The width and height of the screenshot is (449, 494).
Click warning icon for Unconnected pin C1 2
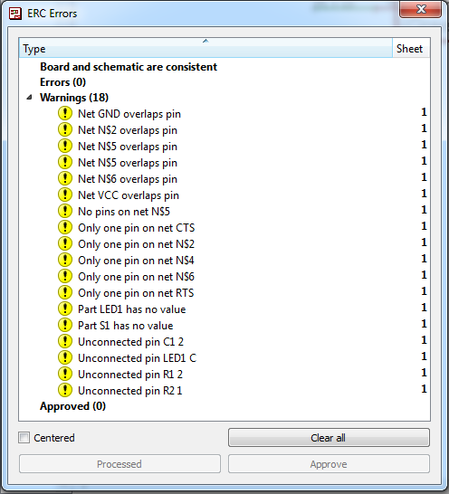click(65, 341)
